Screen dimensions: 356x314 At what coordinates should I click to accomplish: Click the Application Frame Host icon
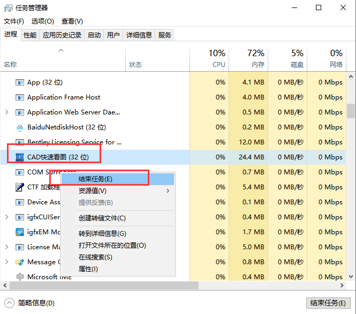pos(20,97)
